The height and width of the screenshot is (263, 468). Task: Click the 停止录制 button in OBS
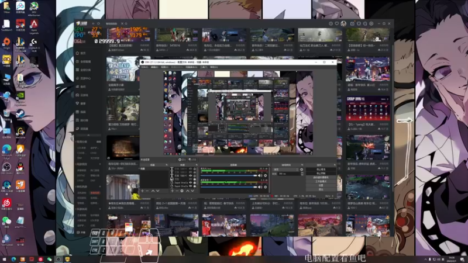pos(321,173)
